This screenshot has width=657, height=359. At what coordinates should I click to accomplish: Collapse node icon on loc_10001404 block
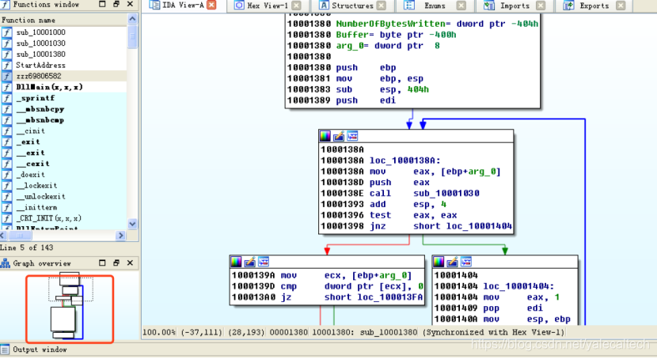tap(466, 262)
